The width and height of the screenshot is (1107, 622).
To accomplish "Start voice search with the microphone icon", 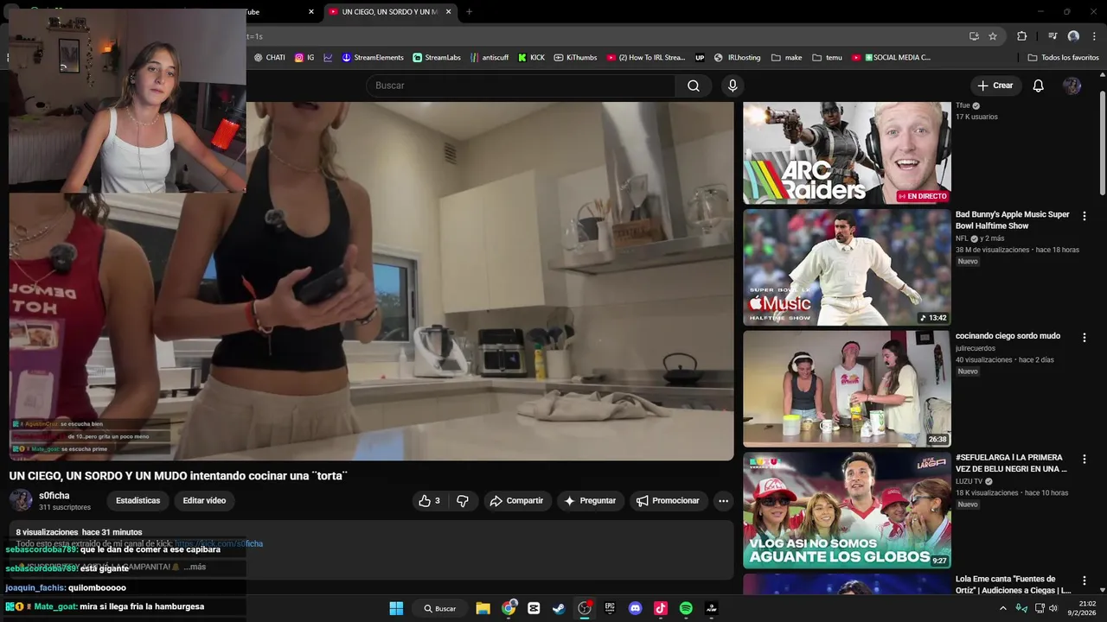I will (x=733, y=86).
